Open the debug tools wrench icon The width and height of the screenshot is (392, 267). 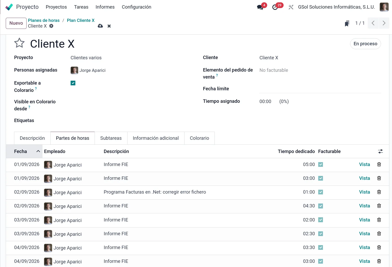[291, 7]
